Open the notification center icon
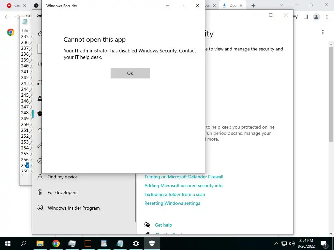334x250 pixels. coord(324,243)
